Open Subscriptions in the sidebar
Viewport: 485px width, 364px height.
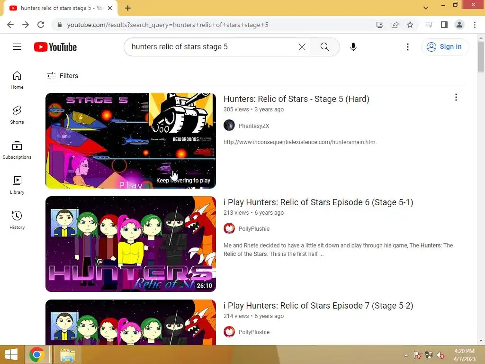click(17, 150)
